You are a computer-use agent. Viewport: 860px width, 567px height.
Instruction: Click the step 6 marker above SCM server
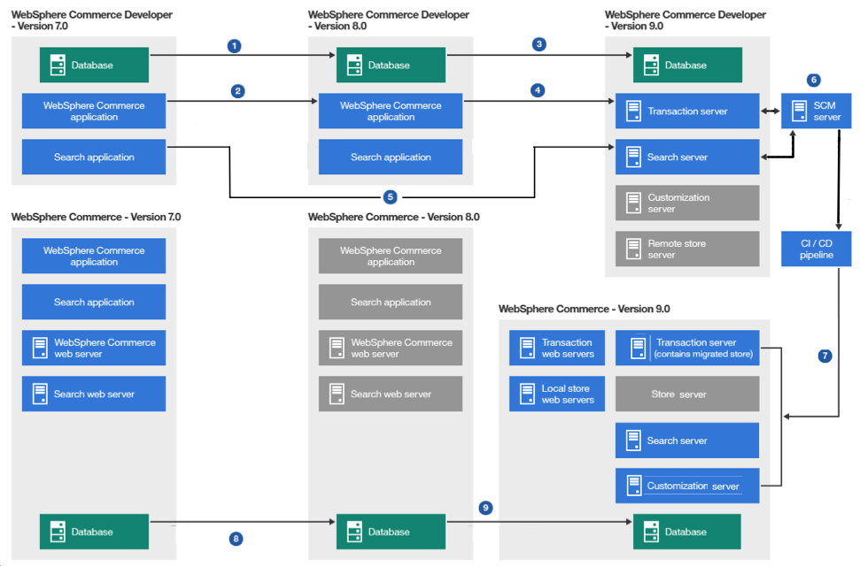(814, 80)
